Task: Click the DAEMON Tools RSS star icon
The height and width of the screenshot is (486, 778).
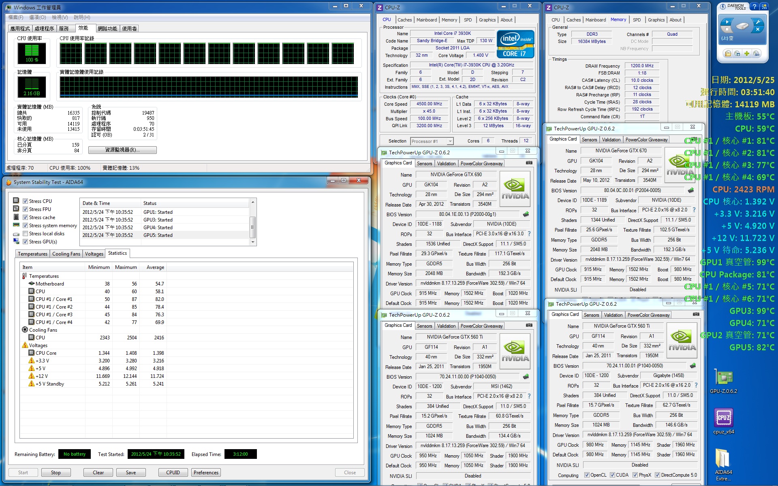Action: coord(764,6)
